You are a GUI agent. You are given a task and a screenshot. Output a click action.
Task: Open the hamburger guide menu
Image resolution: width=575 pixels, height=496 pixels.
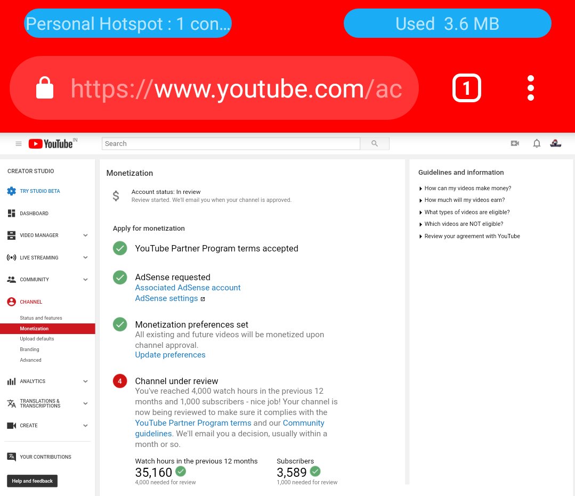pyautogui.click(x=18, y=144)
